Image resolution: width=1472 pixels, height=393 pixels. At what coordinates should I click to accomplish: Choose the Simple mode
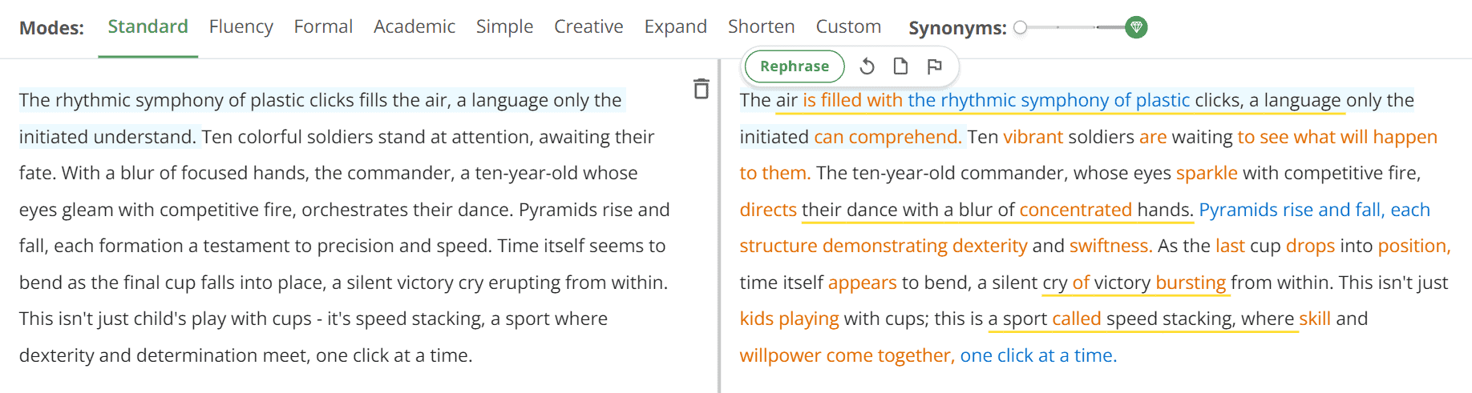pyautogui.click(x=504, y=26)
